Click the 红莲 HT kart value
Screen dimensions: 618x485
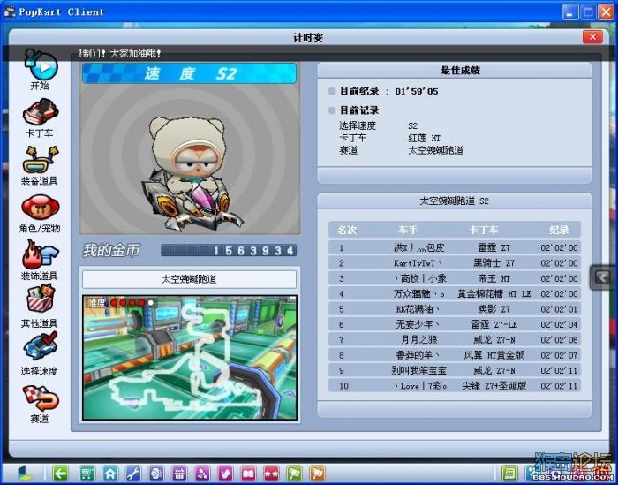(425, 138)
